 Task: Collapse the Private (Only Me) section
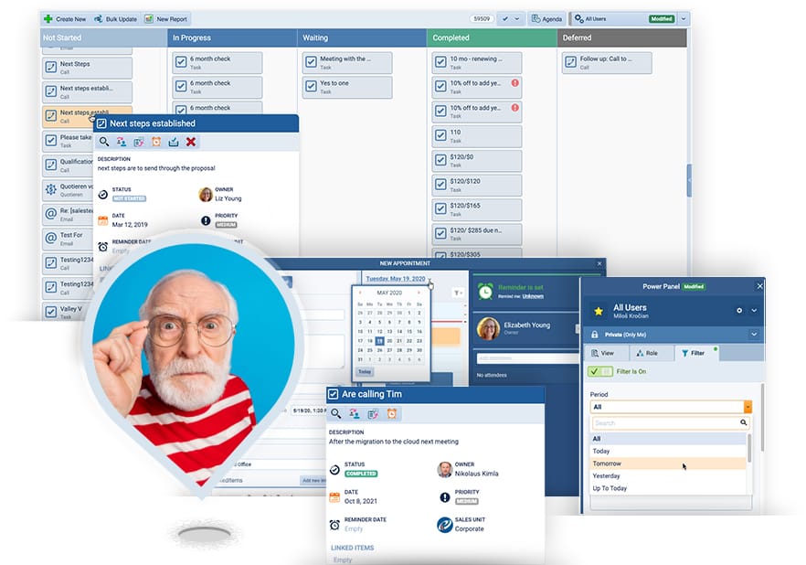click(753, 334)
